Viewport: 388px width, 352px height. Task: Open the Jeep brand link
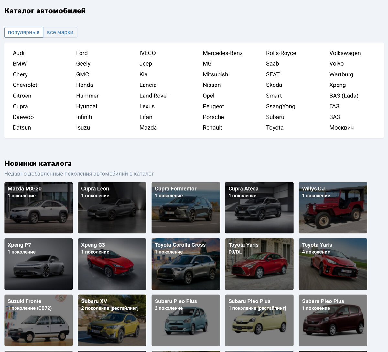pyautogui.click(x=145, y=64)
